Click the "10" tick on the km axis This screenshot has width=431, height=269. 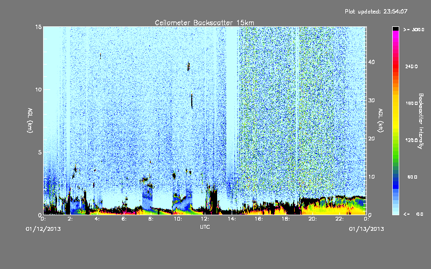38,90
